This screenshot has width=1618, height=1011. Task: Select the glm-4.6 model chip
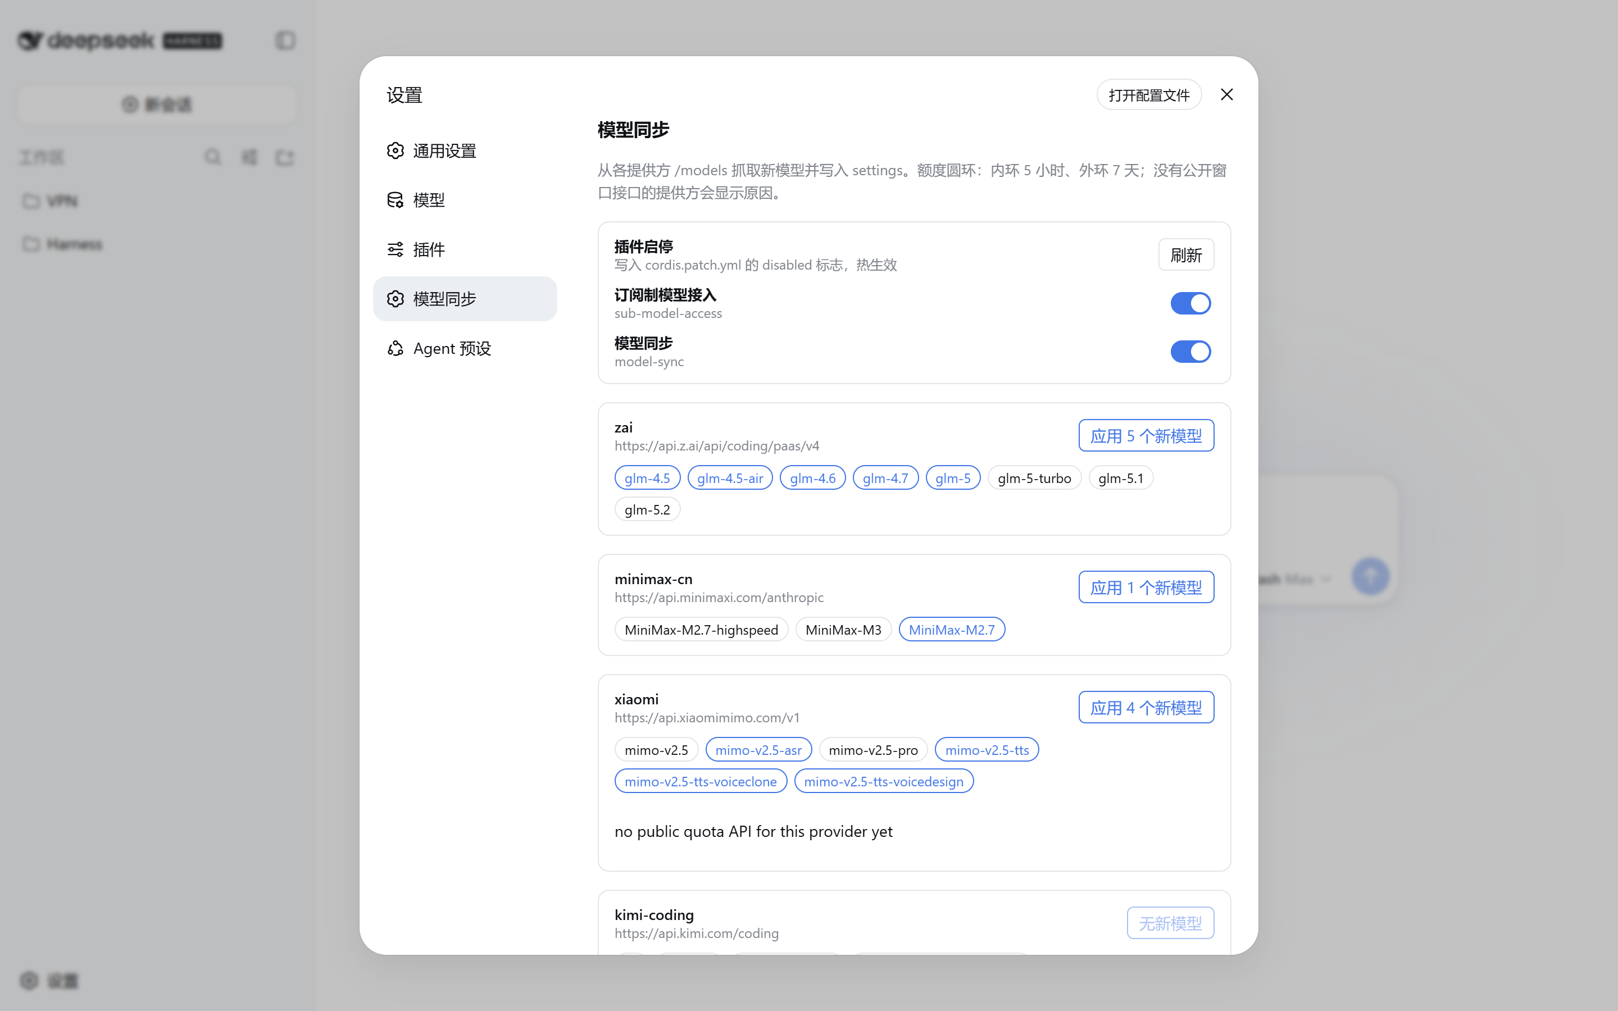[812, 477]
